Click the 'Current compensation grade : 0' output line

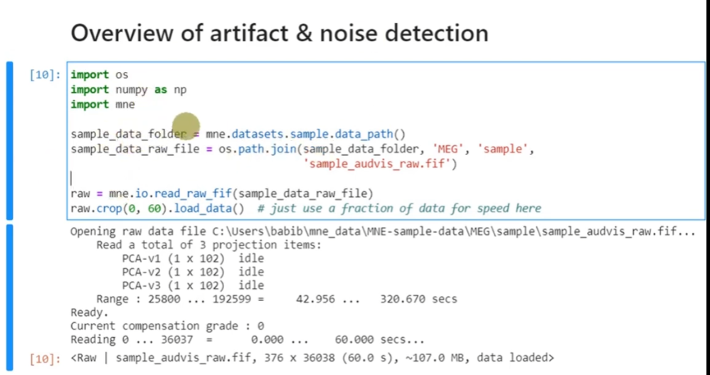(x=167, y=325)
